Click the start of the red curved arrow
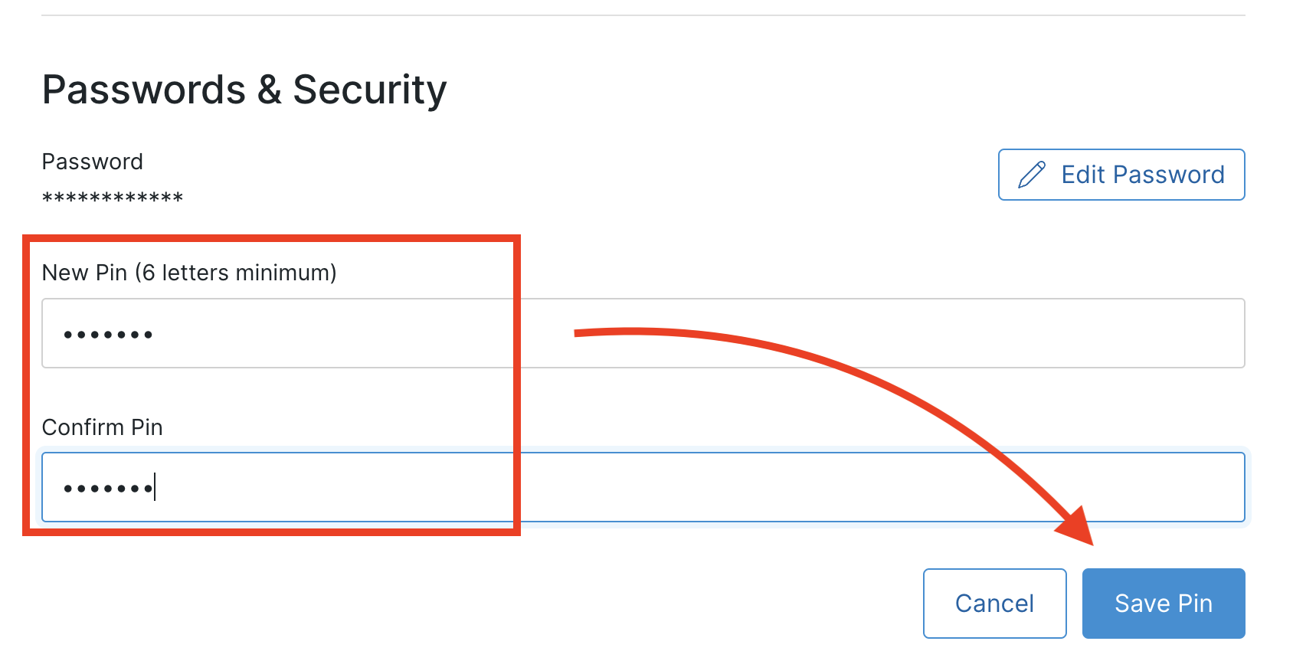 579,332
